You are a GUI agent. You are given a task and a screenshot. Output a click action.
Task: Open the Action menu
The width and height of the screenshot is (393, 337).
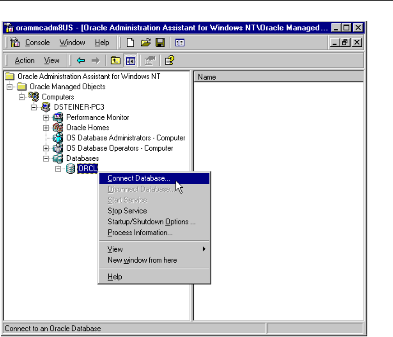[x=24, y=60]
